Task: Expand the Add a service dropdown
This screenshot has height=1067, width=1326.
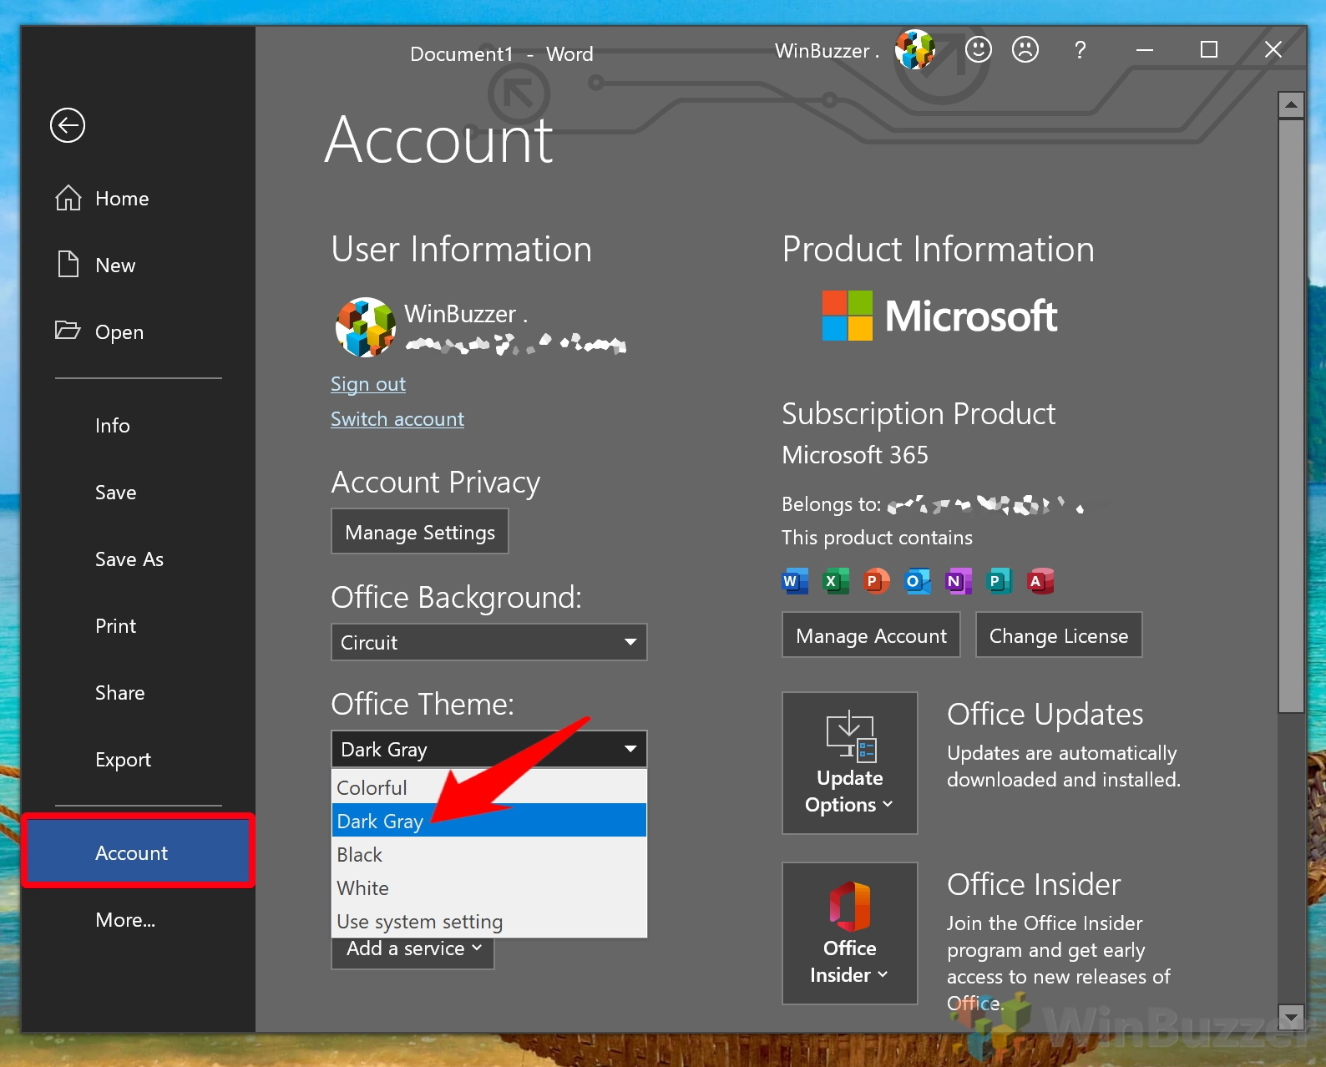Action: pyautogui.click(x=412, y=950)
